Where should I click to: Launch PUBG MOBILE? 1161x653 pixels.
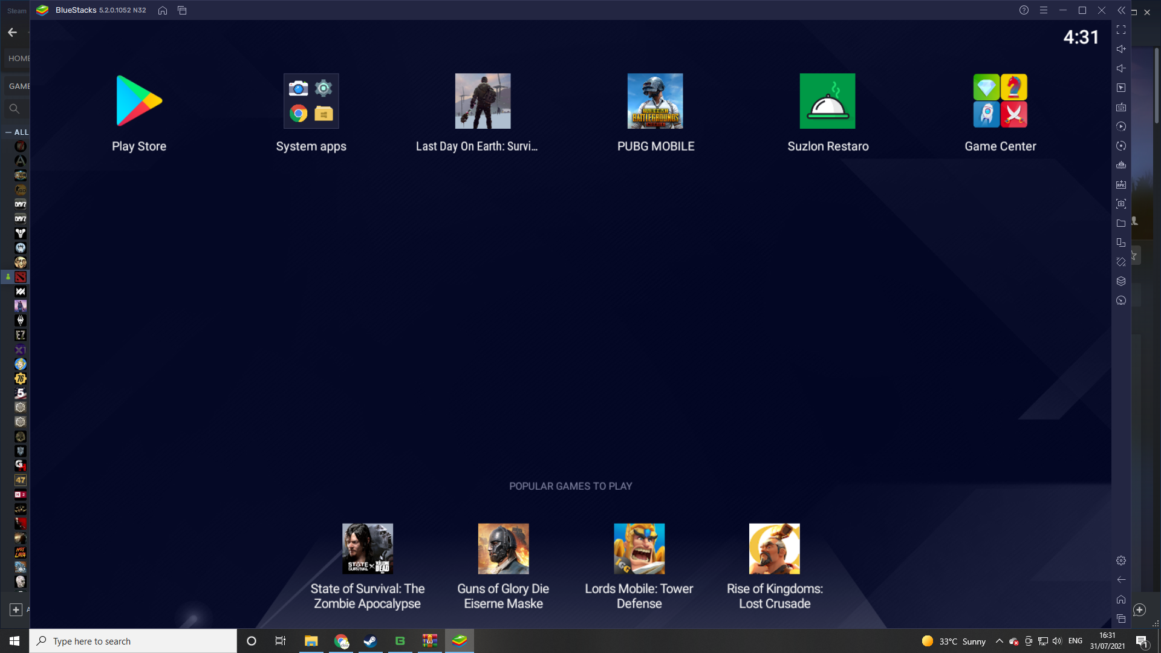(x=655, y=101)
